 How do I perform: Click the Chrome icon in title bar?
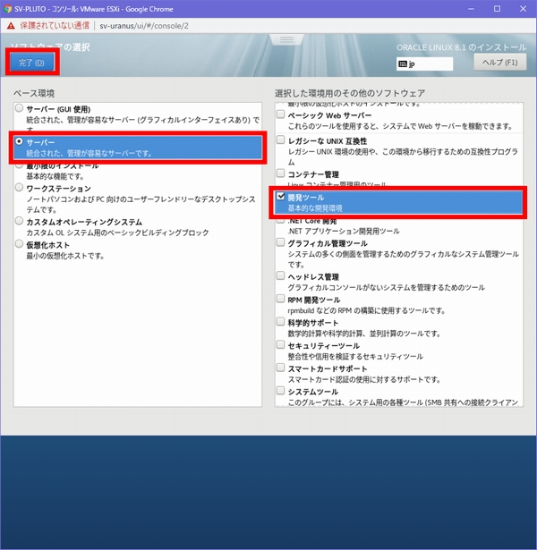tap(7, 9)
